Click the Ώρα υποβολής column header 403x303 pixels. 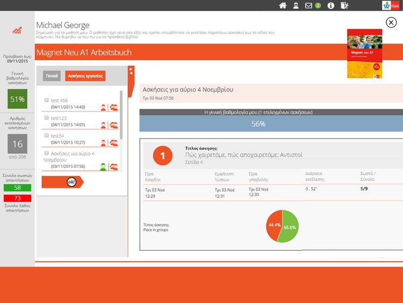(x=258, y=177)
